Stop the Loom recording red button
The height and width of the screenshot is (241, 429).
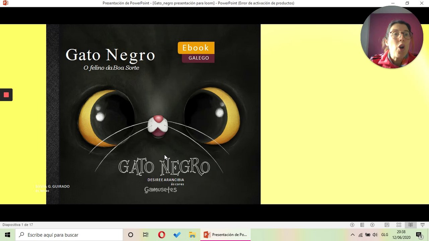point(6,95)
